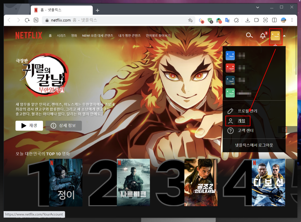Bookmark this page with the star icon
This screenshot has width=301, height=222.
tap(190, 20)
